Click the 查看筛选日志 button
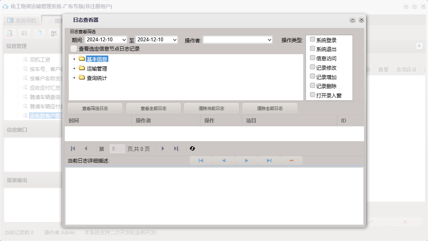Screen dimensions: 428x241 [x=95, y=108]
